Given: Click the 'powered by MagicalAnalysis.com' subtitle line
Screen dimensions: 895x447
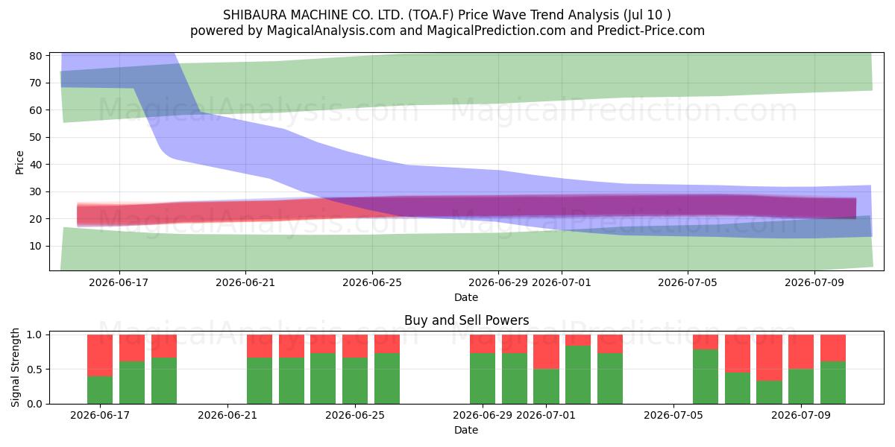Looking at the screenshot, I should 447,31.
